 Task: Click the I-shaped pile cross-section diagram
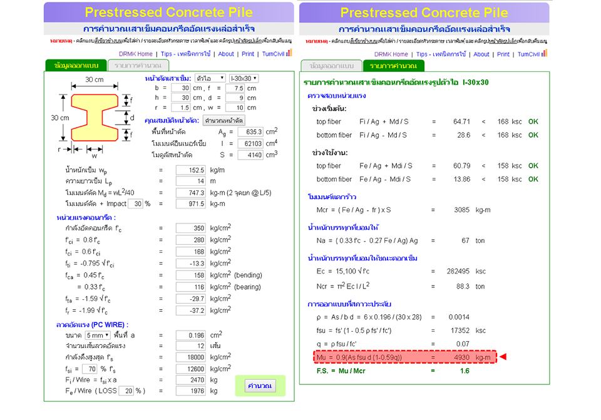tap(95, 118)
